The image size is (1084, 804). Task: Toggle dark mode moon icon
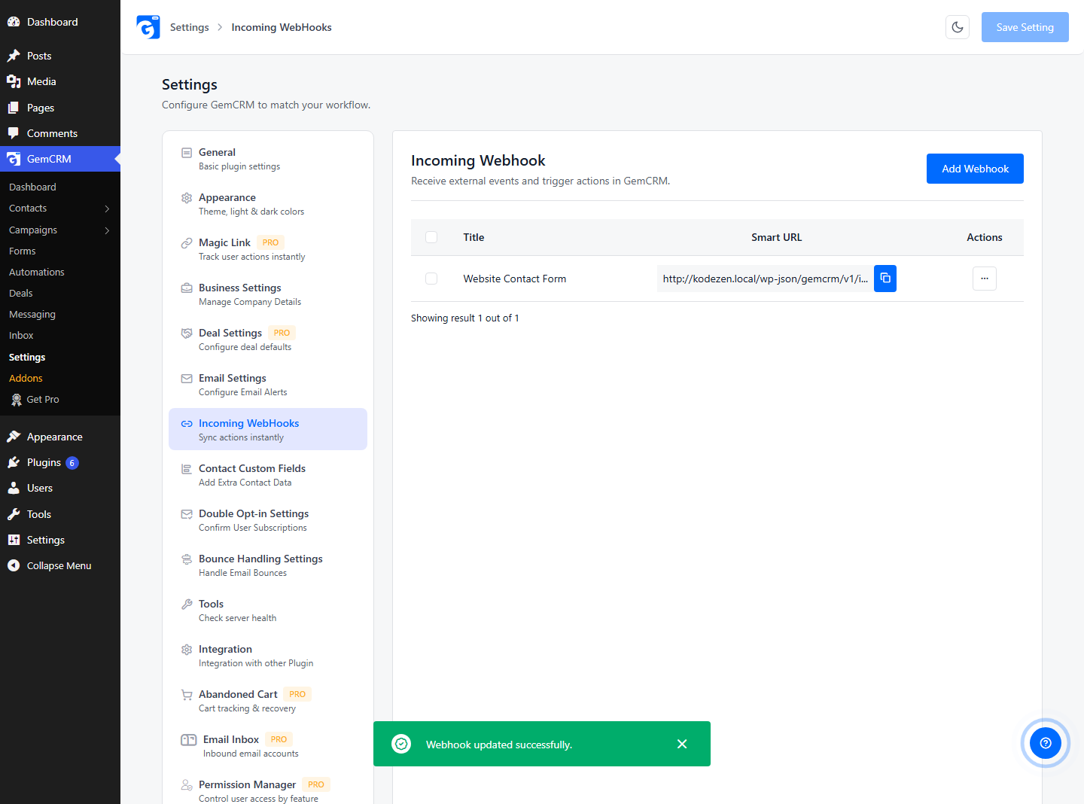(958, 27)
